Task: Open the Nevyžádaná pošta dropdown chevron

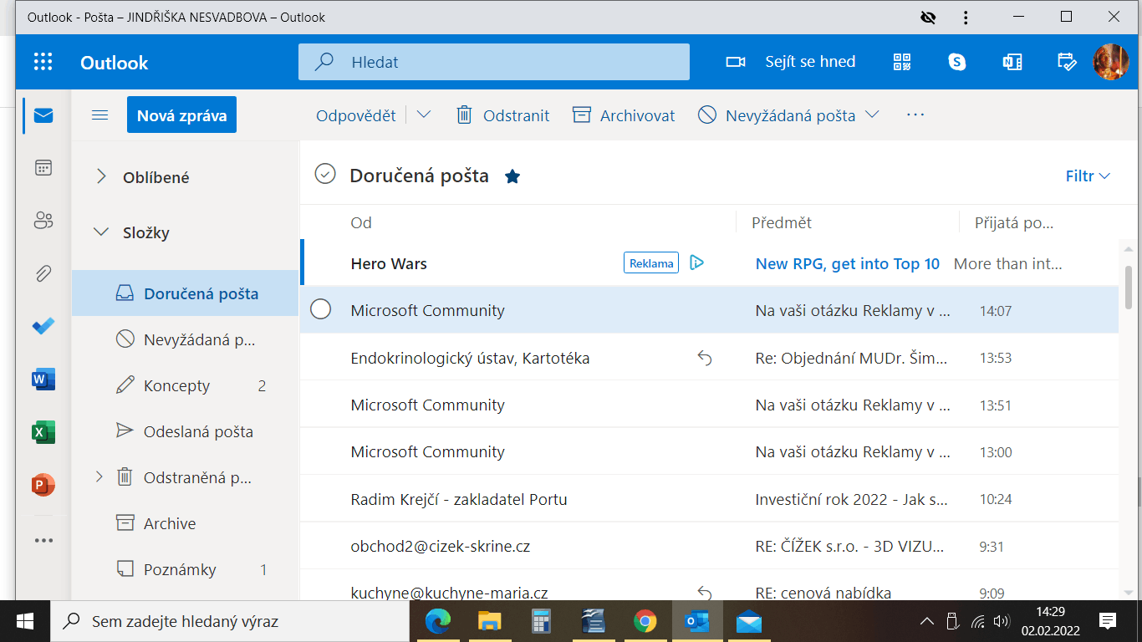Action: [x=873, y=115]
